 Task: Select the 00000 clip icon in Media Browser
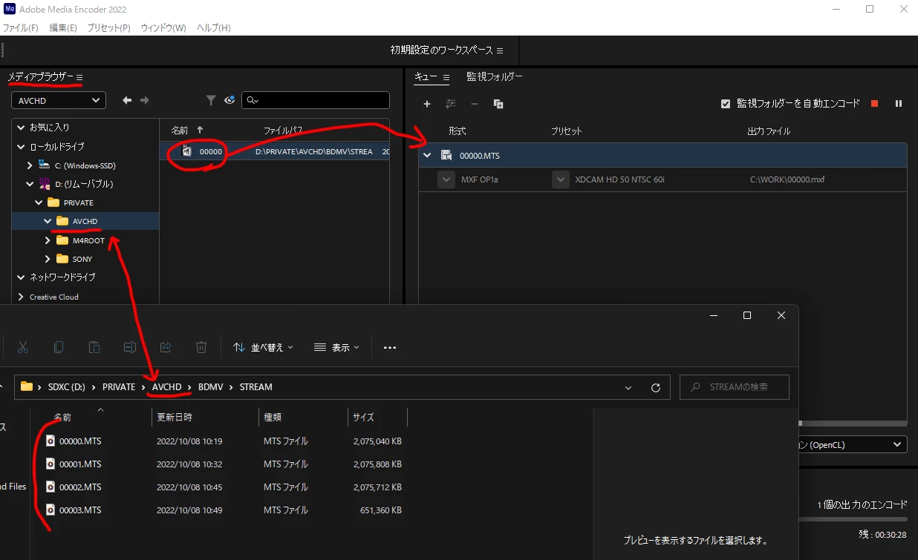click(187, 151)
